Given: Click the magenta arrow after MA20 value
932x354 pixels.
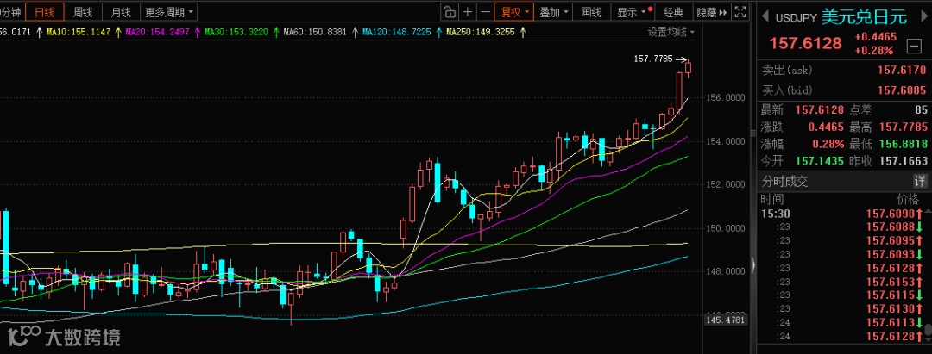Looking at the screenshot, I should [196, 32].
